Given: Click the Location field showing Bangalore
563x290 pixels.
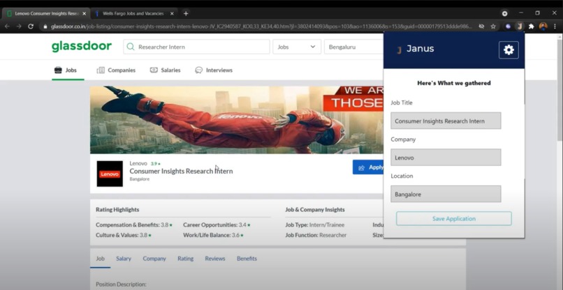Looking at the screenshot, I should pyautogui.click(x=446, y=194).
